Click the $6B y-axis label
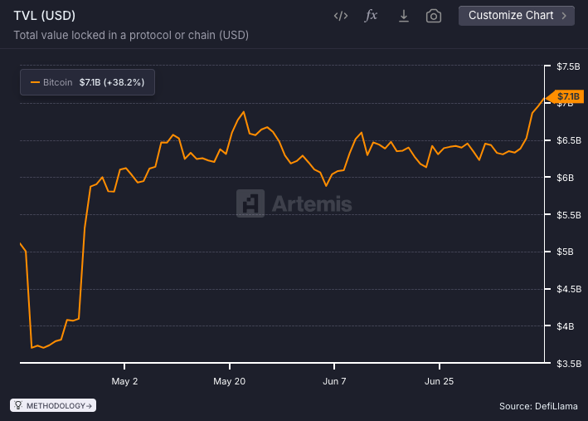This screenshot has height=421, width=588. [565, 178]
